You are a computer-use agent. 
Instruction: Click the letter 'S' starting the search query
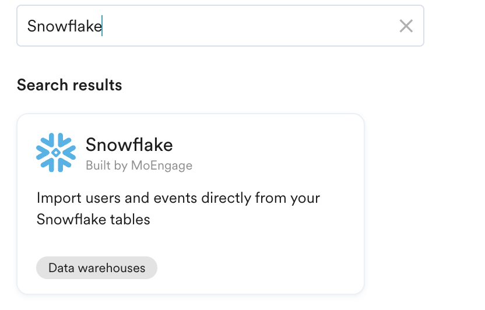(x=31, y=26)
